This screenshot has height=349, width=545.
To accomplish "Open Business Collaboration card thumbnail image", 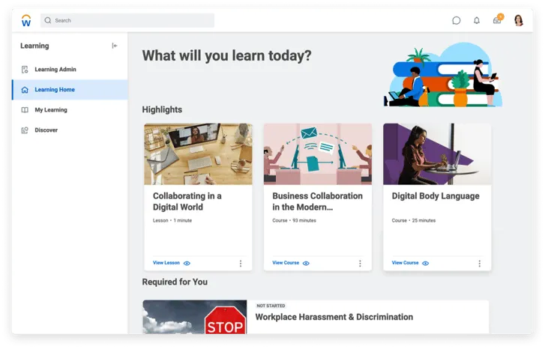I will [318, 154].
